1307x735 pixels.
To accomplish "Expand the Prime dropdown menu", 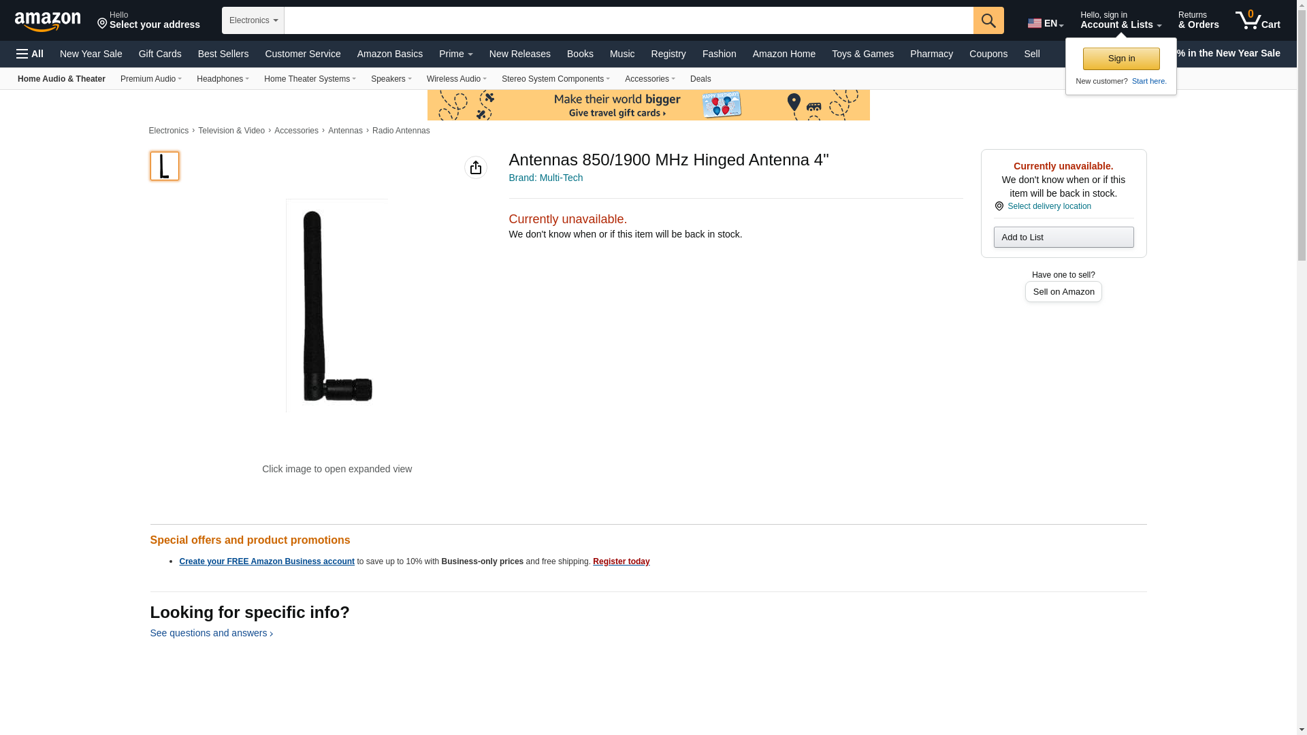I will point(455,54).
